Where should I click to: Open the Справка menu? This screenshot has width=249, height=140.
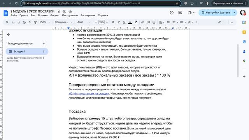103,16
